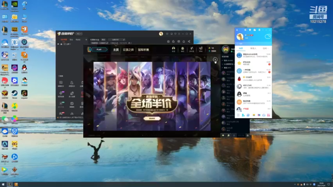
Task: Click the League of Legends taskbar icon
Action: [x=10, y=185]
